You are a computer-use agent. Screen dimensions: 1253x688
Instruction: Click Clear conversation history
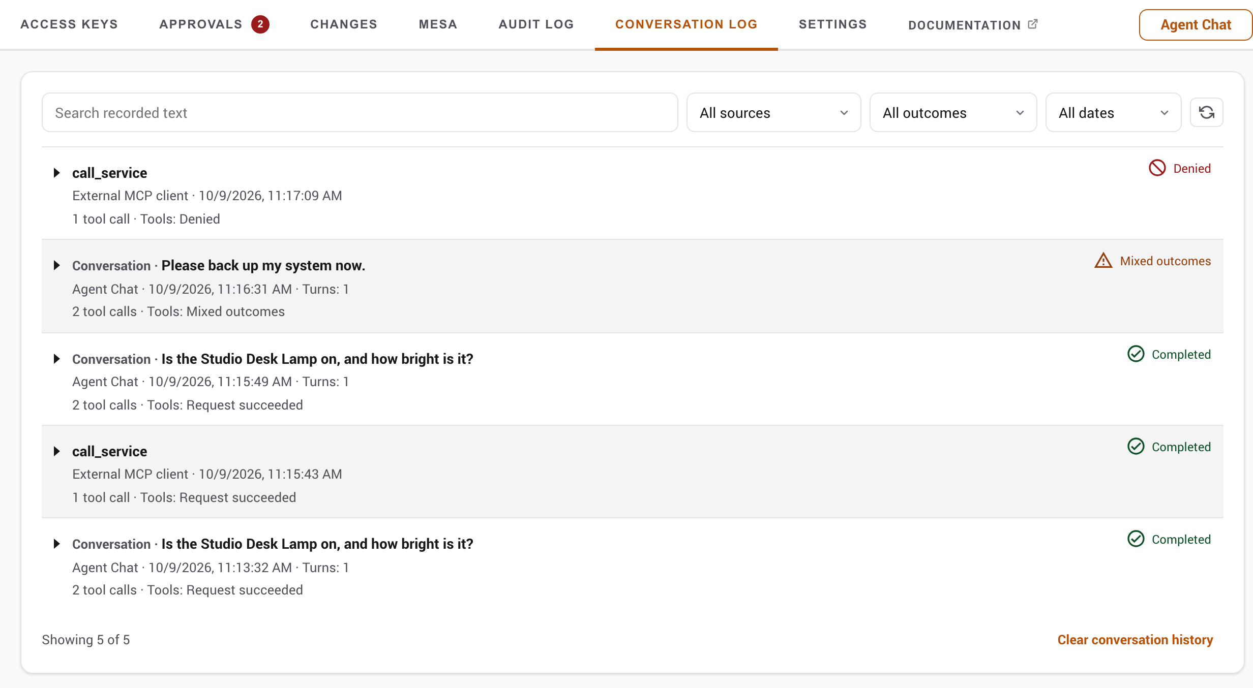[1135, 639]
